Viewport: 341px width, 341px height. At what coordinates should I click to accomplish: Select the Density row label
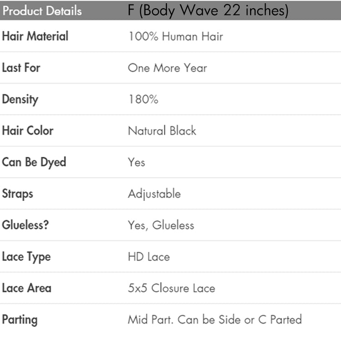point(20,99)
